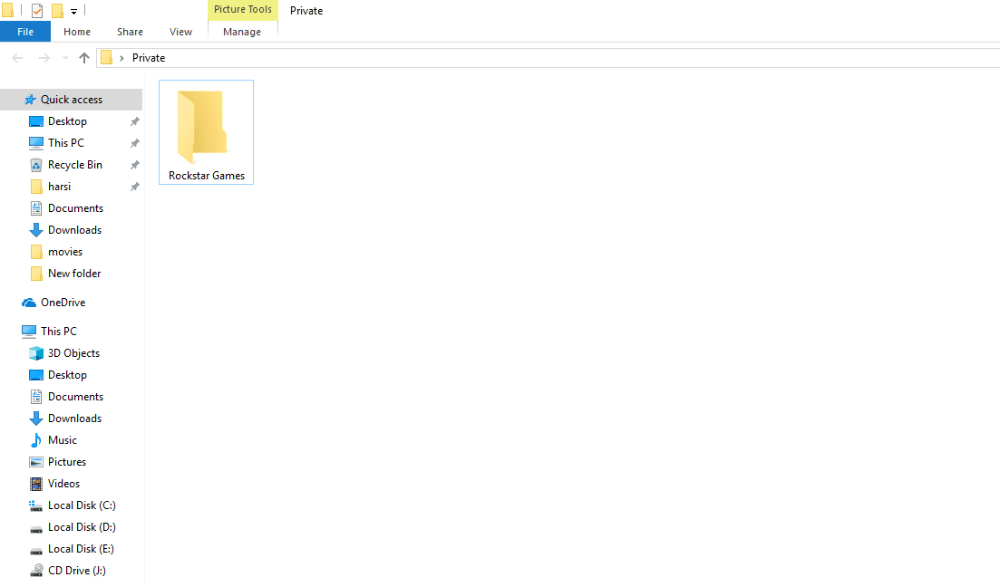The height and width of the screenshot is (587, 1000).
Task: Click the Manage tab under Picture Tools
Action: pos(241,31)
